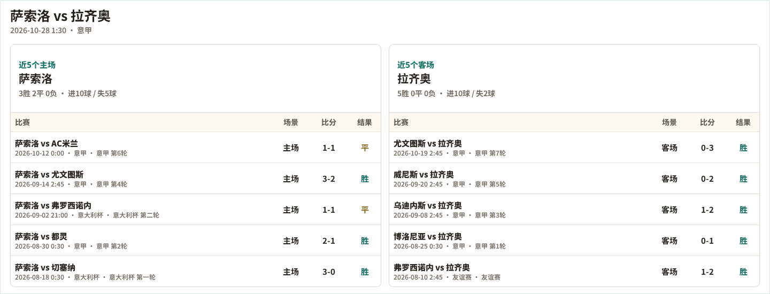
Task: Click score 1-1 in AC米兰 row
Action: coord(329,148)
